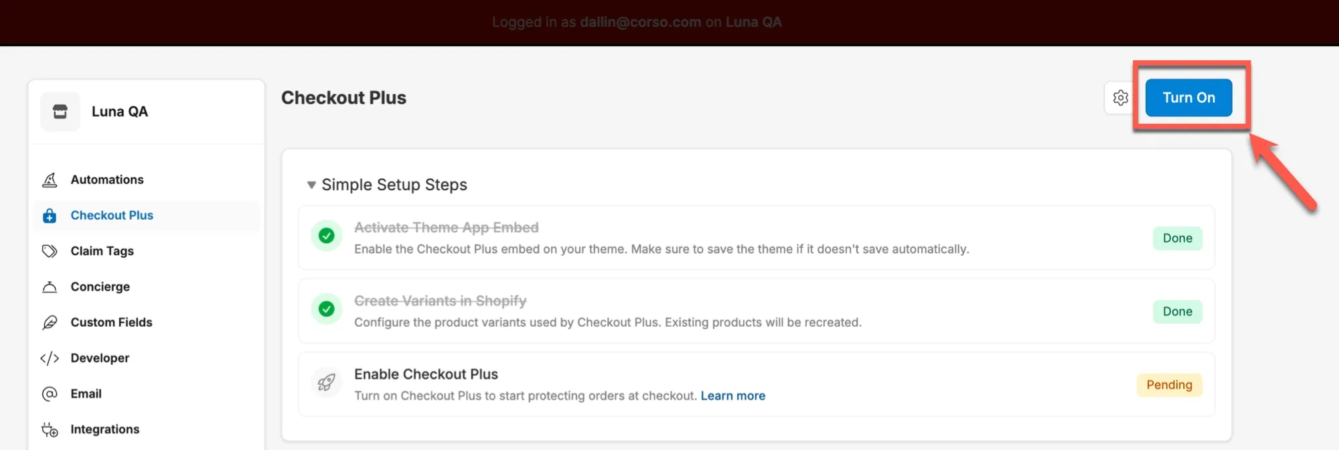Click Done badge for Activate Theme App Embed
The height and width of the screenshot is (450, 1339).
point(1177,238)
